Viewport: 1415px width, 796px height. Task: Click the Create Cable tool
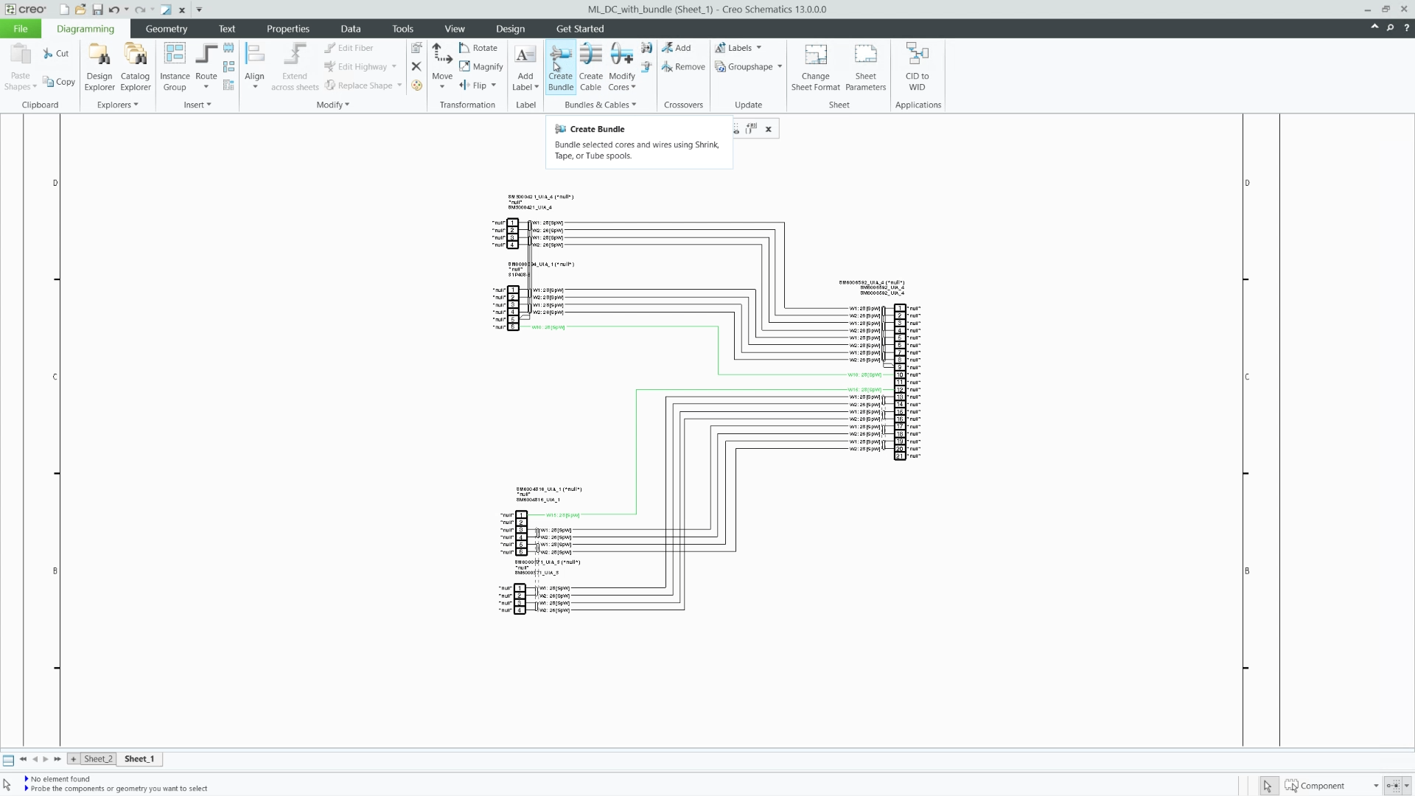point(591,67)
